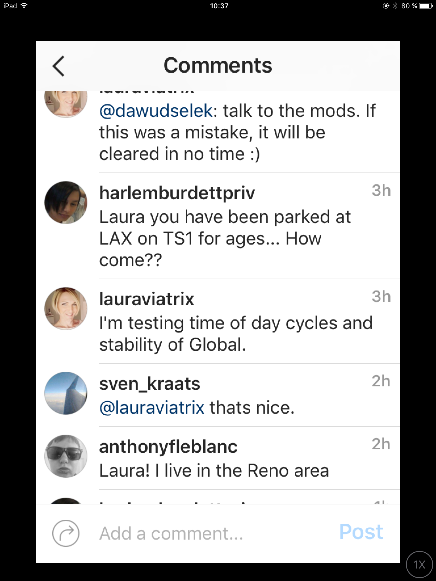Open lauraviatrix's avatar next to testing comment

coord(66,309)
